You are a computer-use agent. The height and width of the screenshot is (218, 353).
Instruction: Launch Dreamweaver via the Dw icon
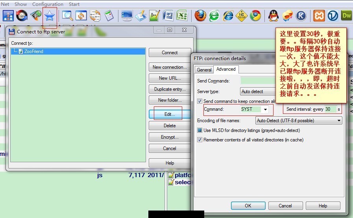[347, 16]
